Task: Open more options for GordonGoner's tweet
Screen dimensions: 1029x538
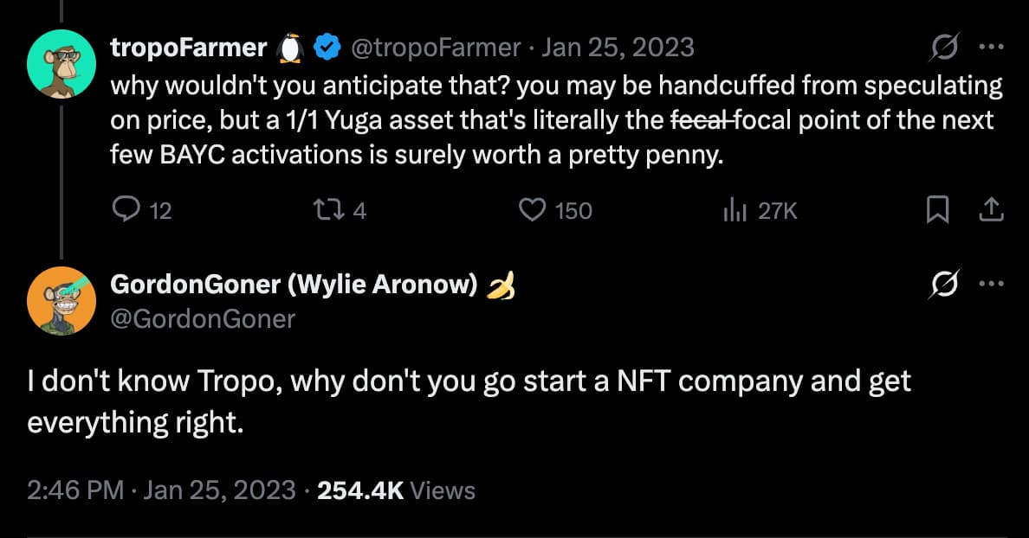Action: pos(991,284)
